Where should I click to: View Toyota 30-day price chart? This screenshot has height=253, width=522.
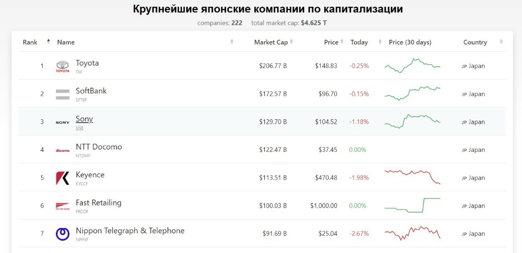click(x=412, y=66)
